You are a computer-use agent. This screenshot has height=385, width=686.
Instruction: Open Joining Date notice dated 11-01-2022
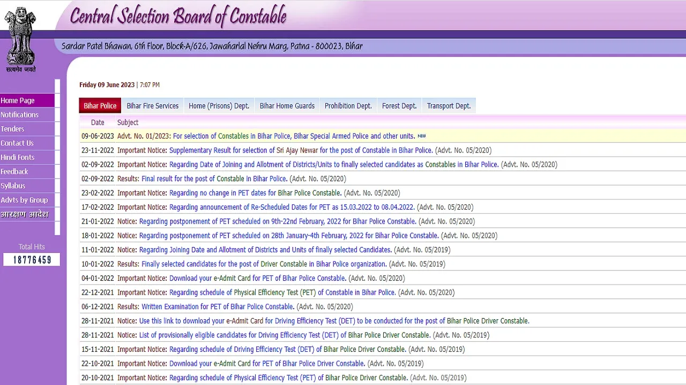click(265, 250)
